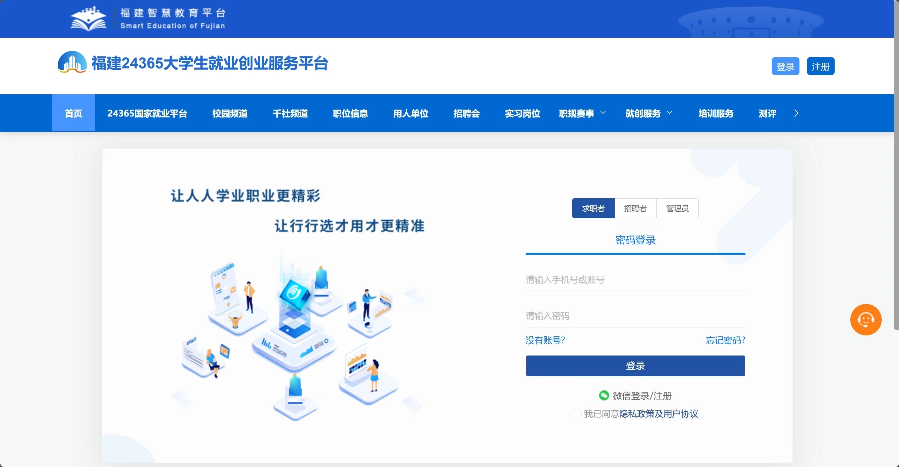Image resolution: width=899 pixels, height=467 pixels.
Task: Open the 职位信息 navigation item
Action: click(x=350, y=113)
